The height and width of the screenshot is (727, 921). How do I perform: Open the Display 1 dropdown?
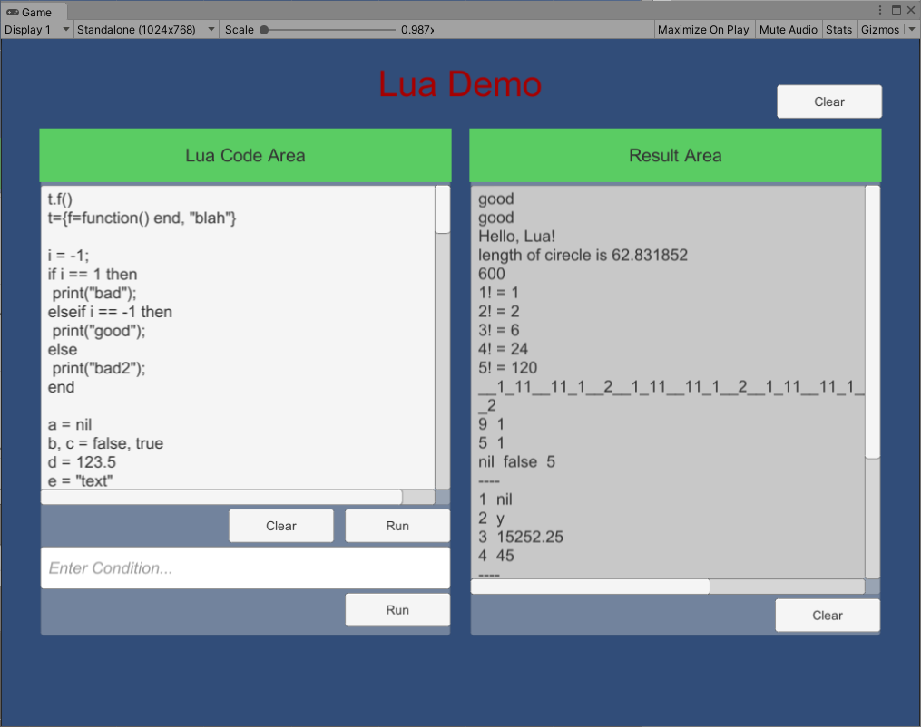(x=37, y=29)
